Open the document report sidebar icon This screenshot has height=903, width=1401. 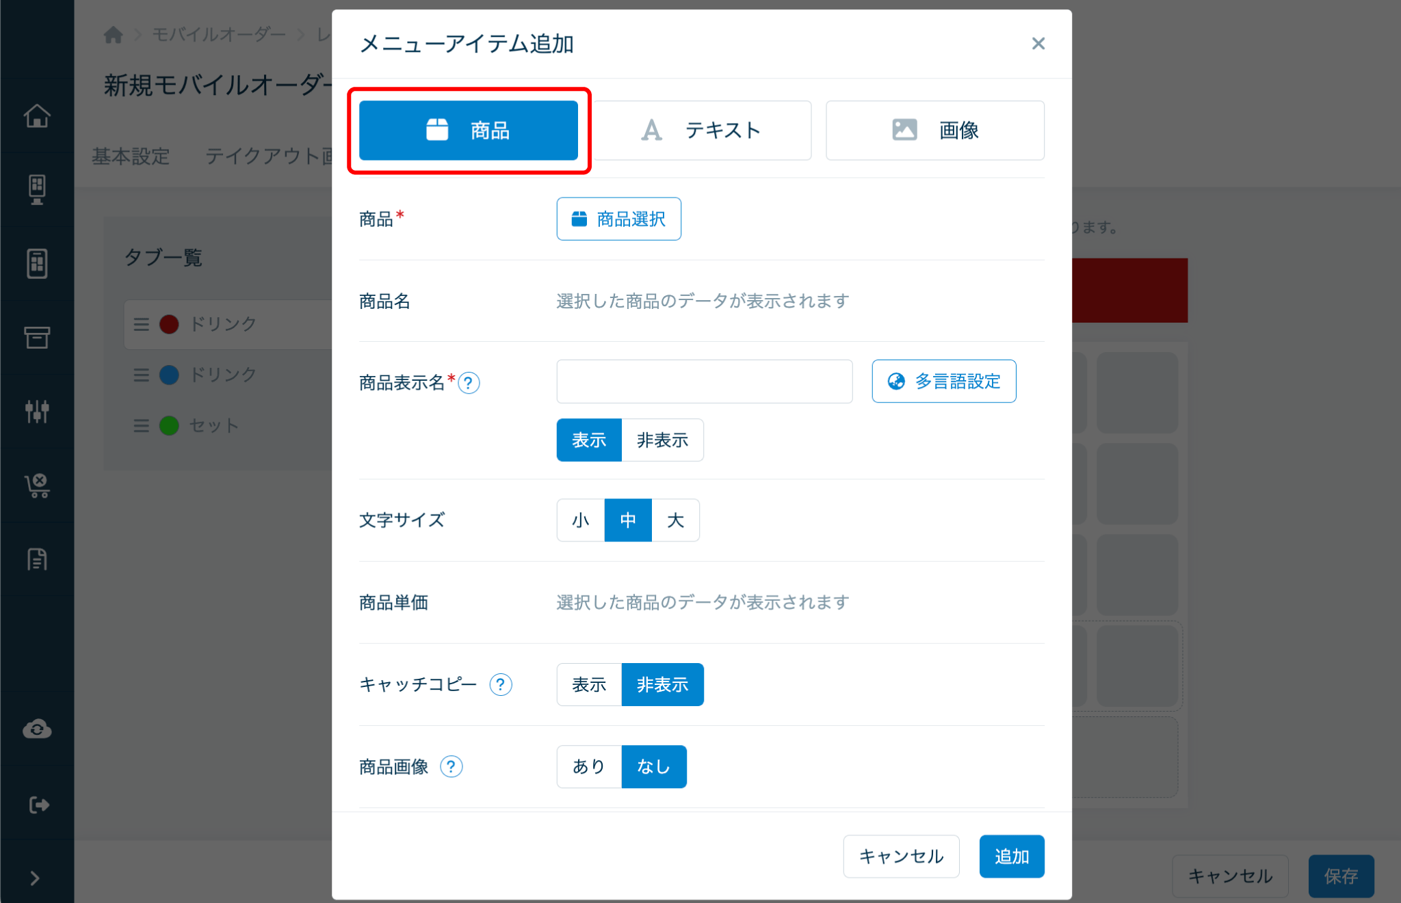pos(37,559)
